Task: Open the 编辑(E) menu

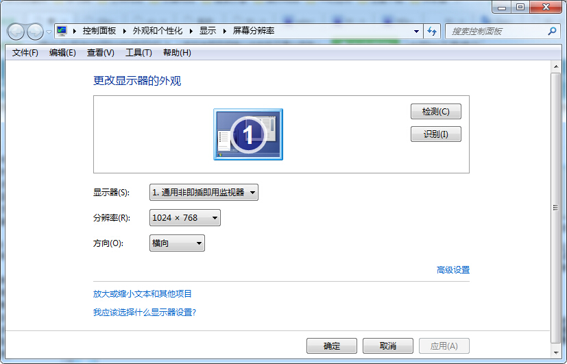Action: (x=62, y=53)
